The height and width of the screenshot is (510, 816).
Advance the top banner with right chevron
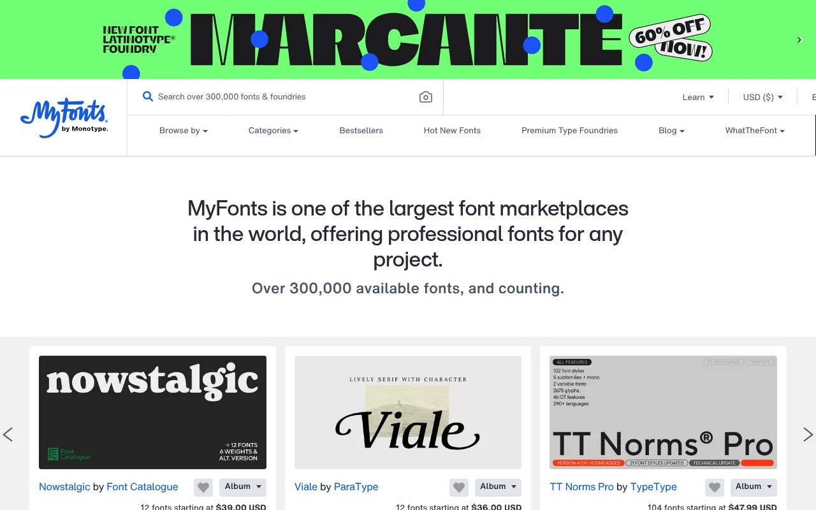pos(799,40)
